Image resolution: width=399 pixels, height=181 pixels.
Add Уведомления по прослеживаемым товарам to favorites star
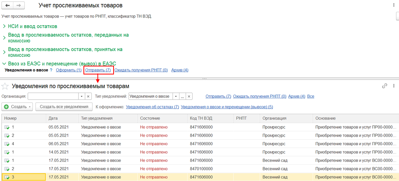pos(5,86)
